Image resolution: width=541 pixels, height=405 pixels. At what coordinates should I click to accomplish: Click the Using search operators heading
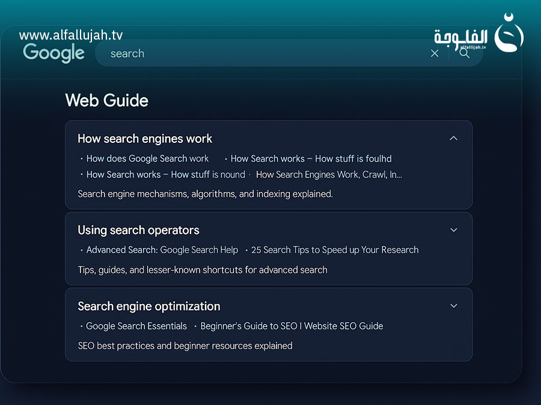coord(138,230)
